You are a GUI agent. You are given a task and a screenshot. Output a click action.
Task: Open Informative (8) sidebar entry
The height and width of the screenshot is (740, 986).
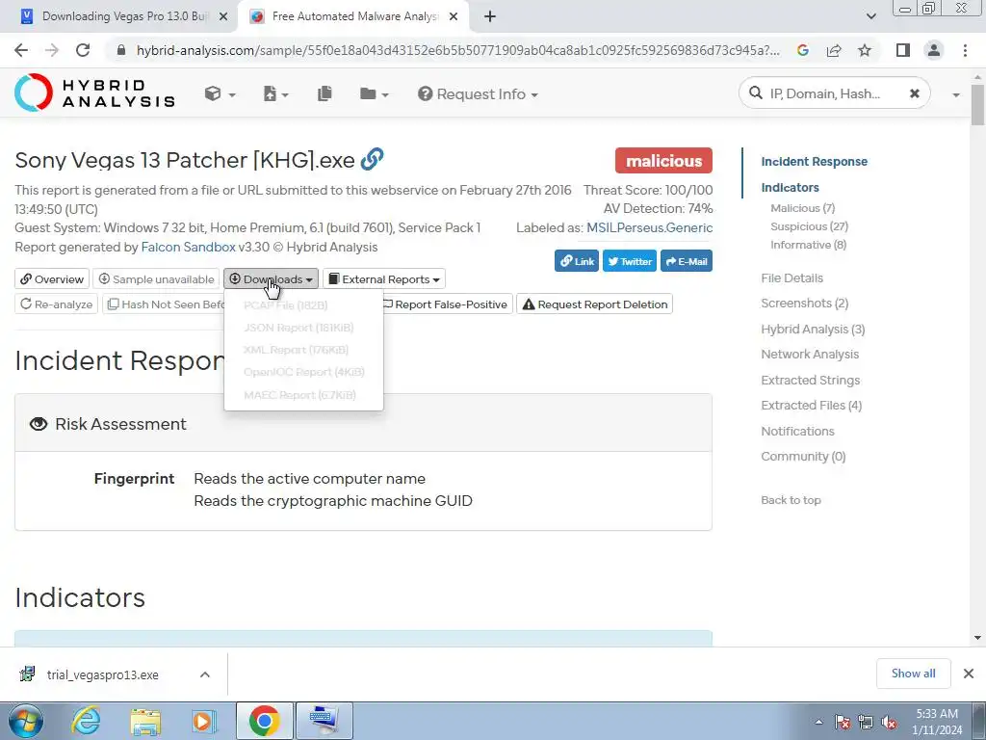808,245
